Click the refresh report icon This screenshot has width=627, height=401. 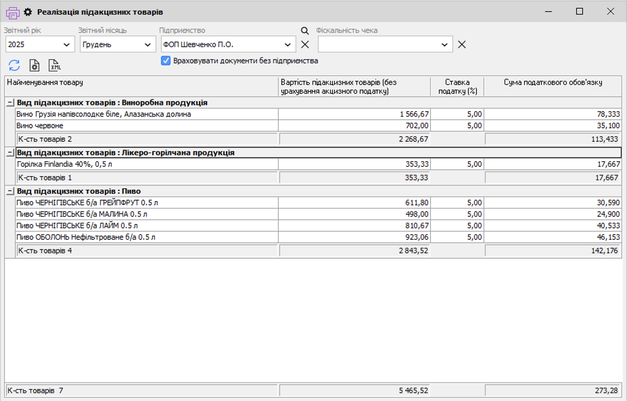(14, 65)
